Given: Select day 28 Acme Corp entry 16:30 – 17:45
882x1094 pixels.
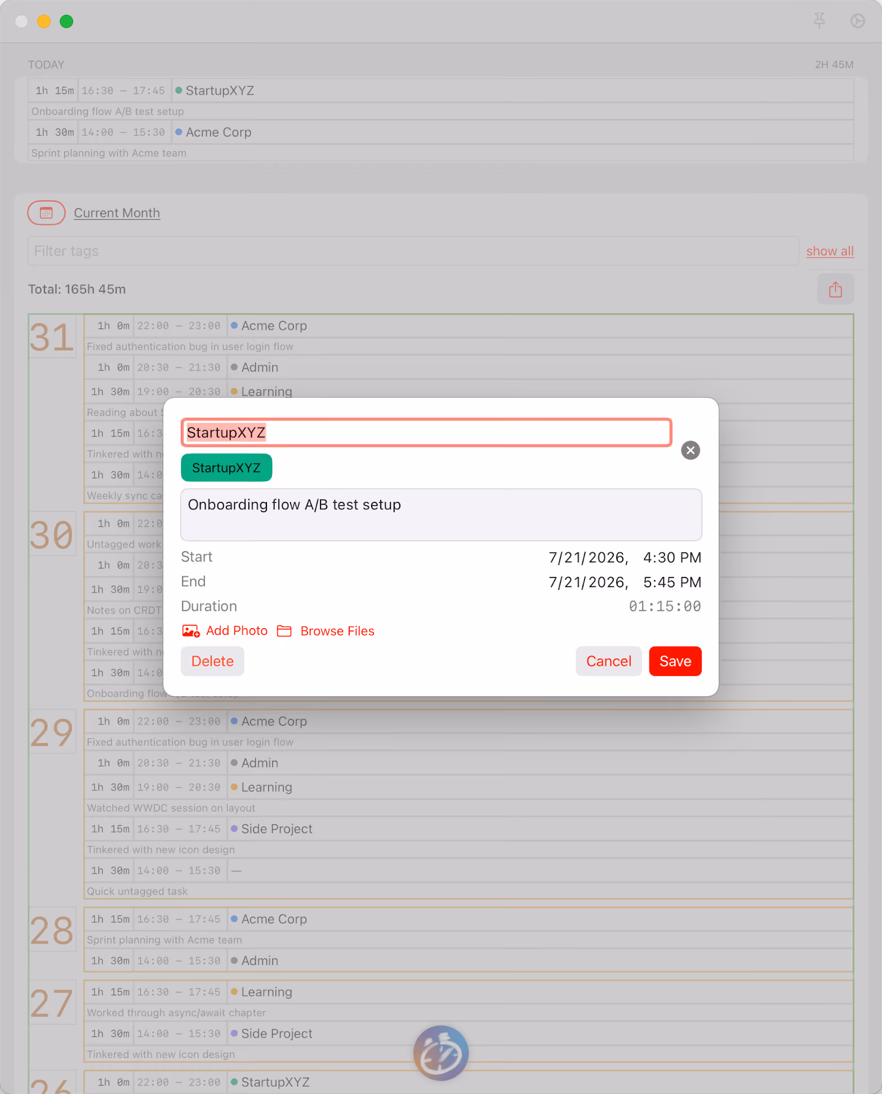Looking at the screenshot, I should [x=469, y=919].
